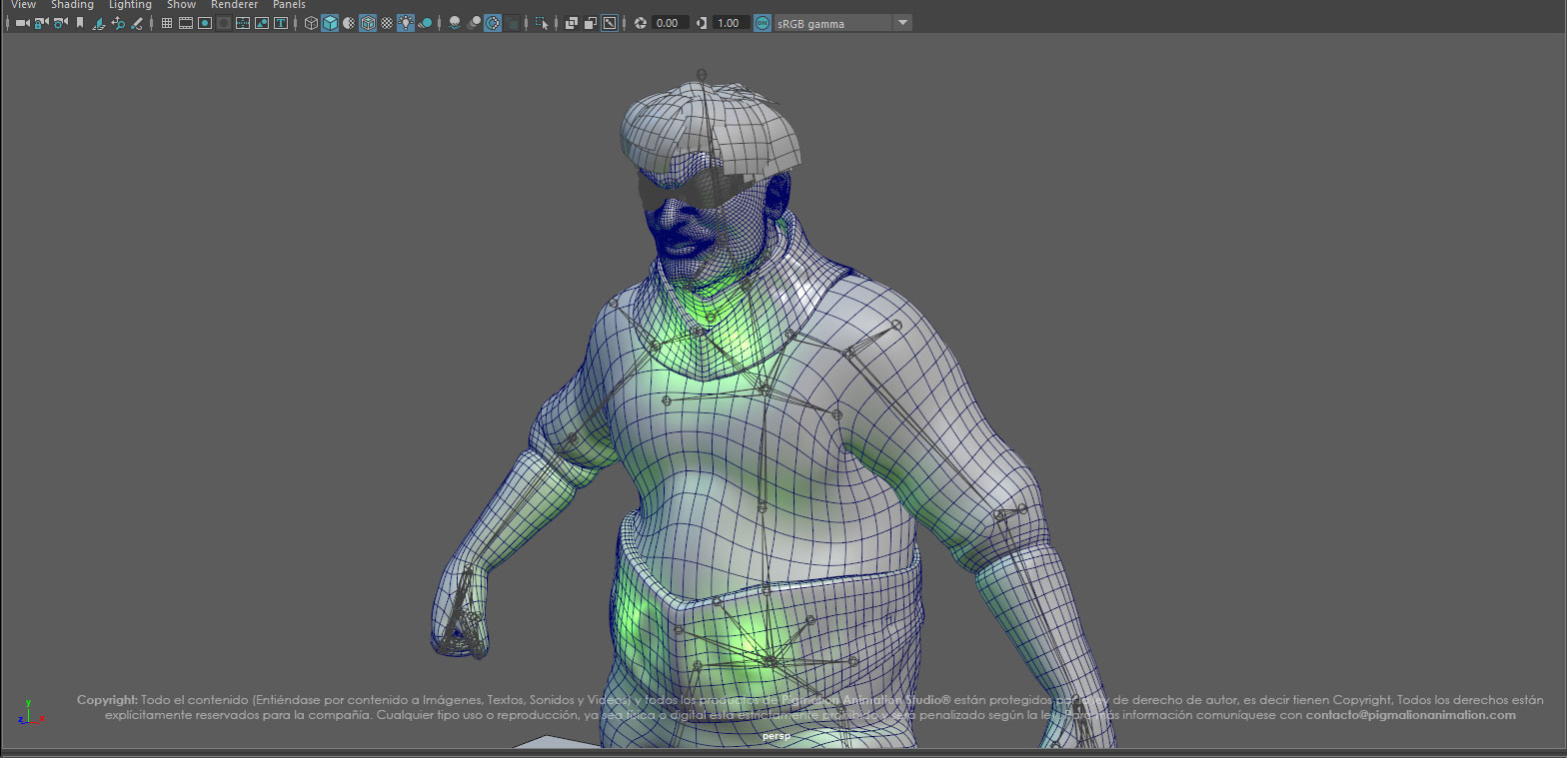This screenshot has height=758, width=1567.
Task: Open the Shading menu
Action: pos(72,5)
